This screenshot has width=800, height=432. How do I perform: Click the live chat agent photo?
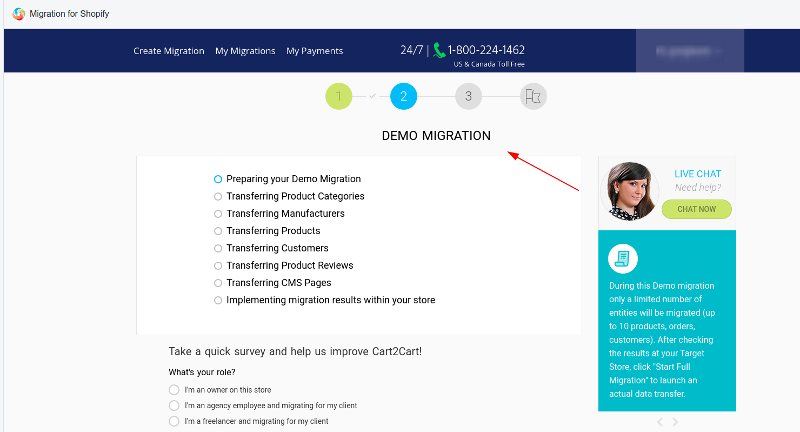630,191
